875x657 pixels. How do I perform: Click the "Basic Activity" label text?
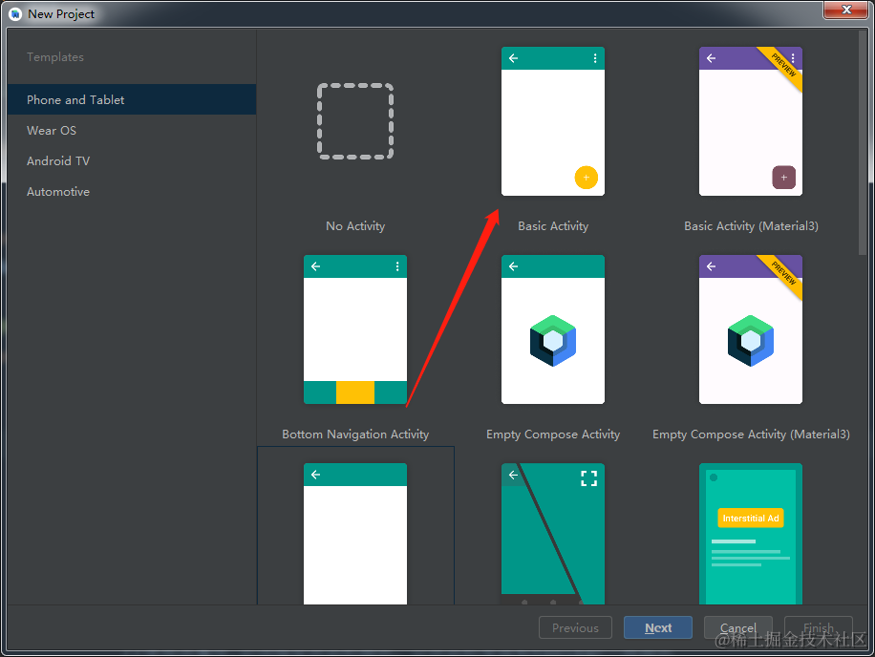(553, 226)
